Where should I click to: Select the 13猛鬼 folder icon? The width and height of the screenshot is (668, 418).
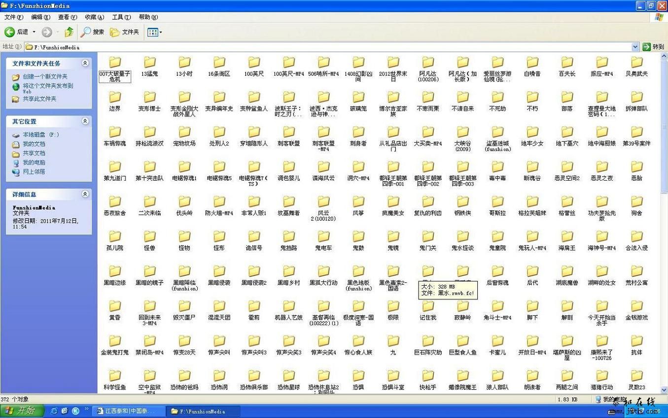pyautogui.click(x=149, y=62)
